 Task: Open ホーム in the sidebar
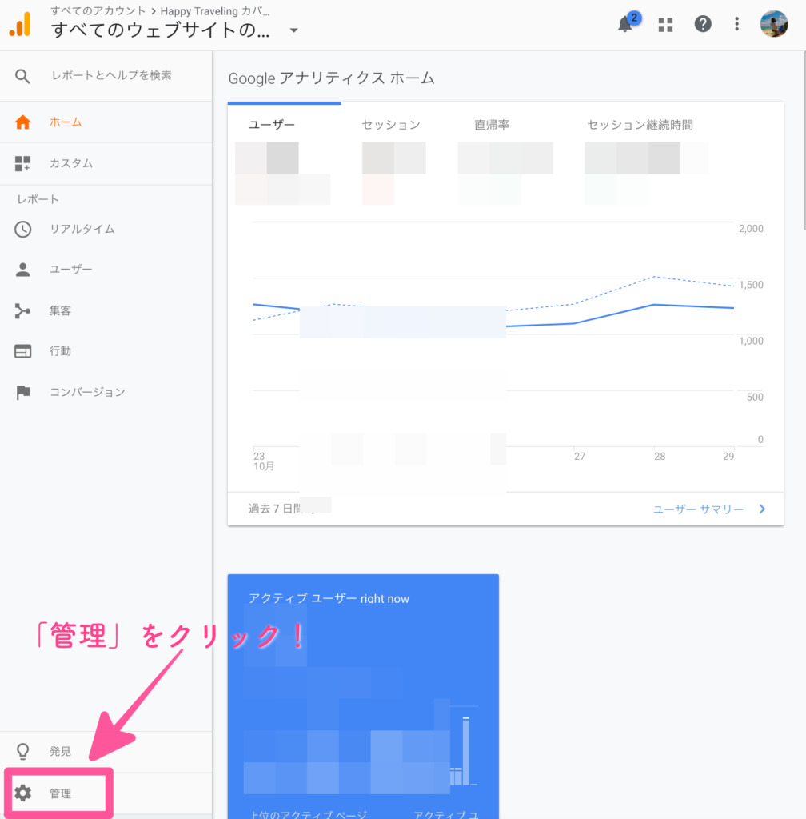(106, 122)
